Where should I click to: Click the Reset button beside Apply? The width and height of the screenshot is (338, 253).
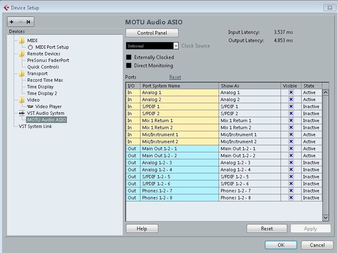[x=267, y=229]
